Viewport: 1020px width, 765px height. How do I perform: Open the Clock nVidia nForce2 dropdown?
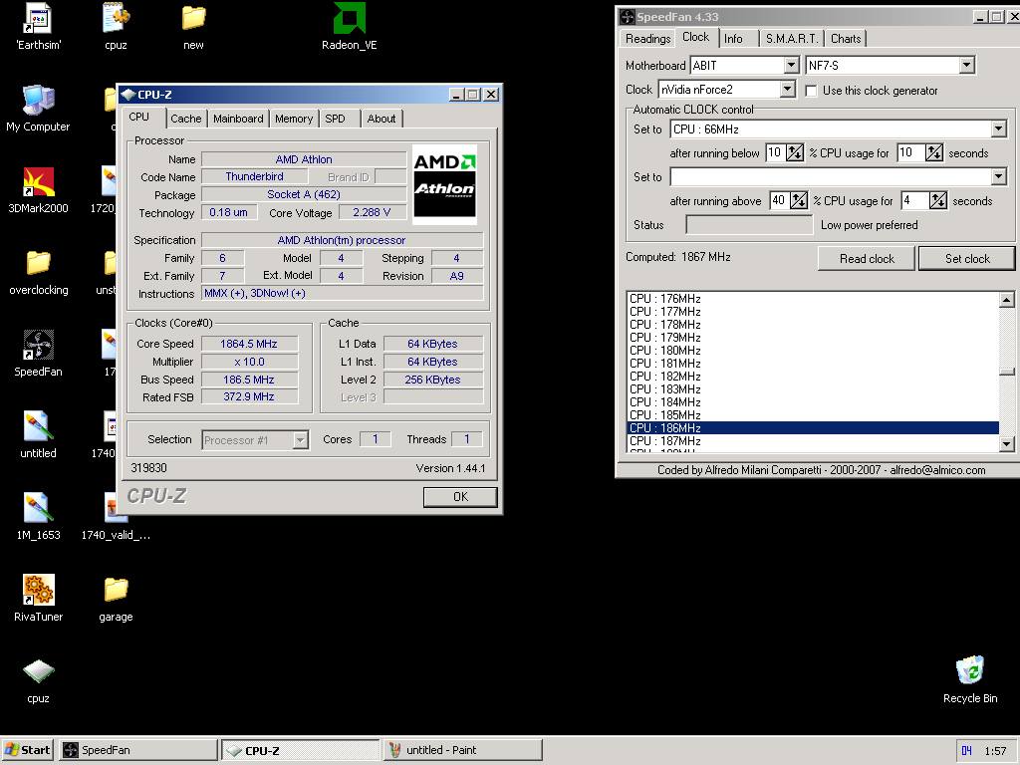tap(787, 89)
